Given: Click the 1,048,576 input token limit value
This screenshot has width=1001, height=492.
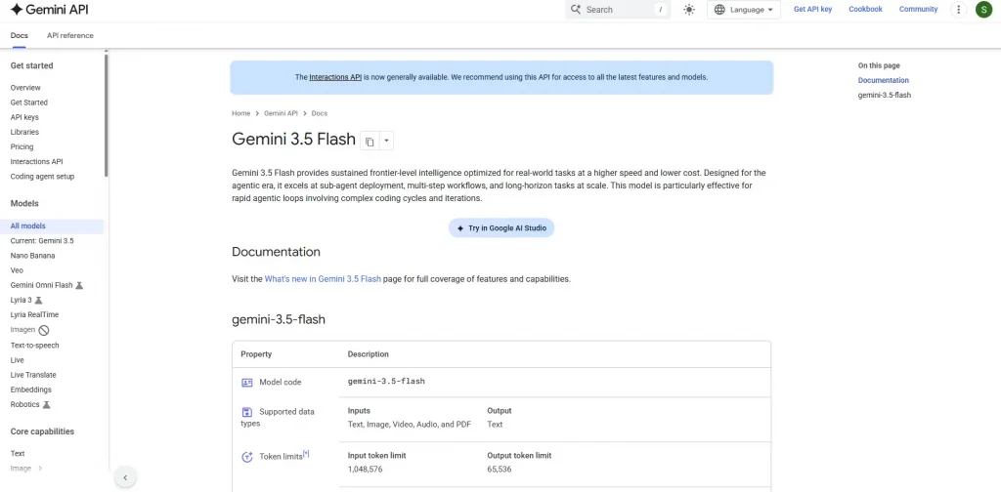Looking at the screenshot, I should point(366,469).
